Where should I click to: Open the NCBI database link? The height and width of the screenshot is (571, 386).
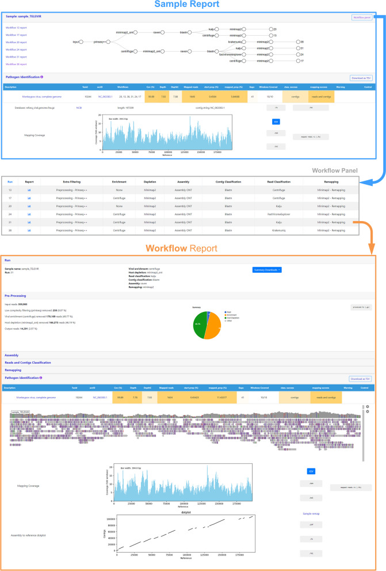click(x=79, y=108)
